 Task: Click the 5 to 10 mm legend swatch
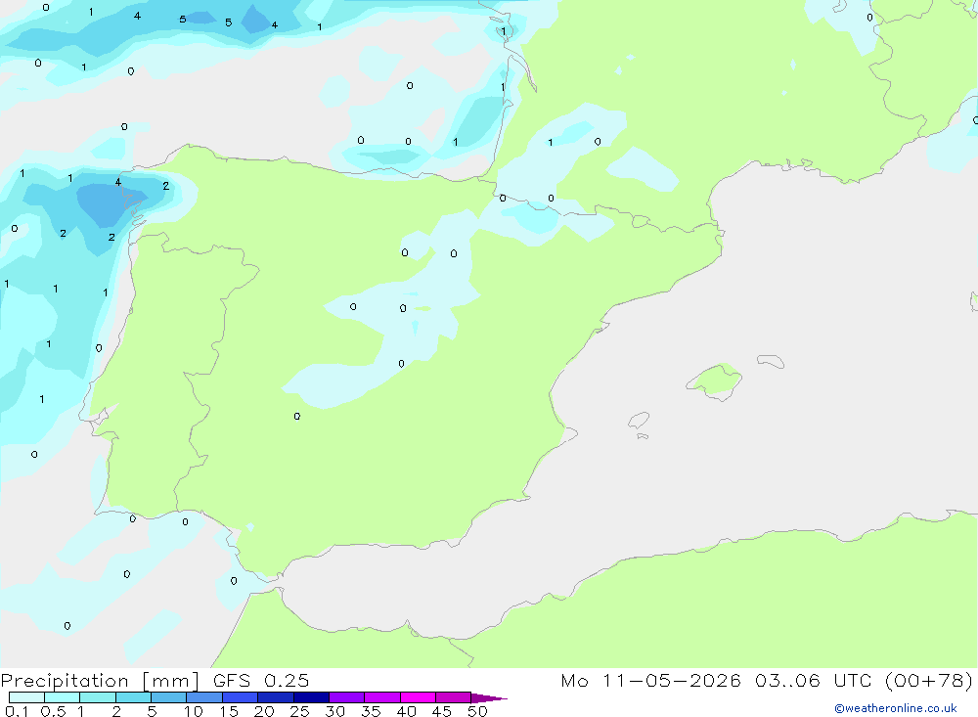click(168, 697)
